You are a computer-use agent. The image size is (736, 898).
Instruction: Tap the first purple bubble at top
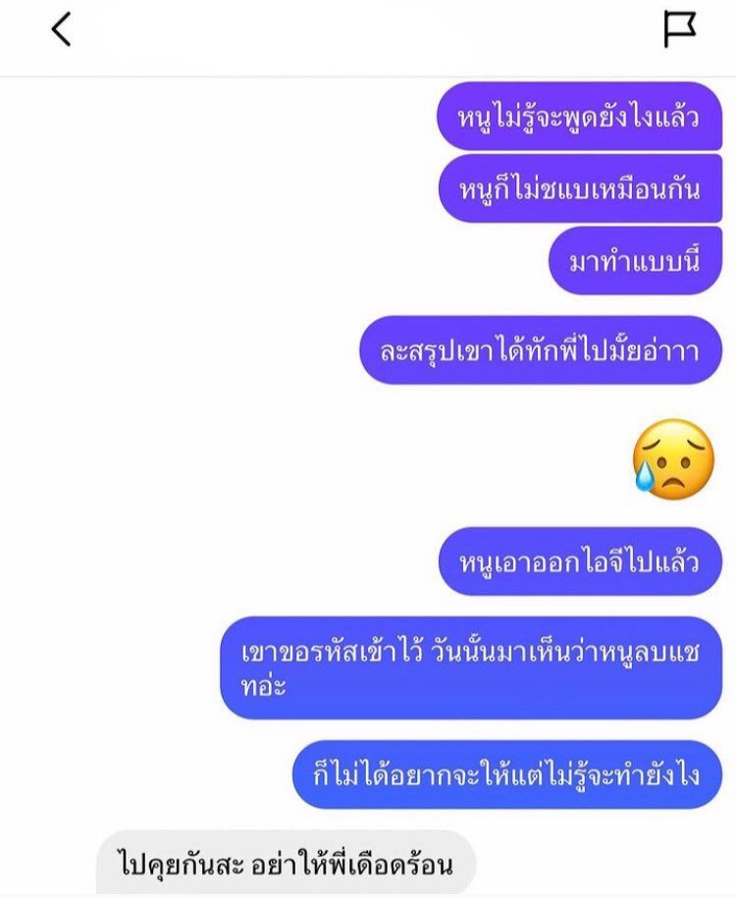click(x=579, y=117)
